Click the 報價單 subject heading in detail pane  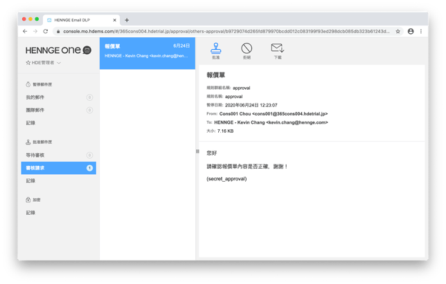(x=215, y=75)
